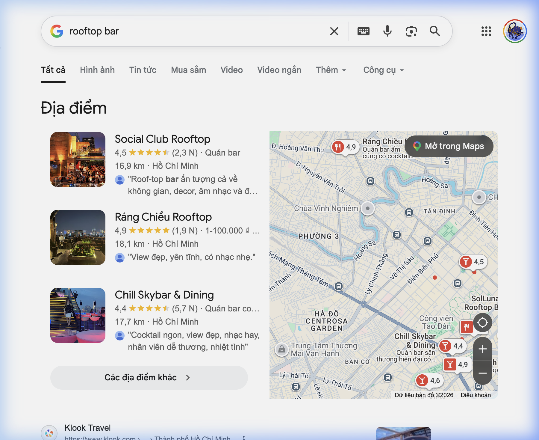Switch to the Tin tức tab
The image size is (539, 440).
[x=143, y=70]
